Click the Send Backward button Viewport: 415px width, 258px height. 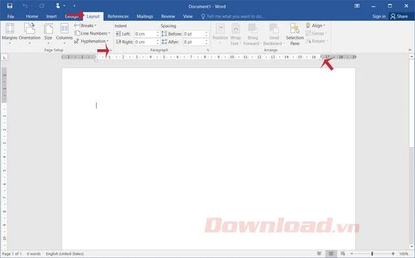274,34
